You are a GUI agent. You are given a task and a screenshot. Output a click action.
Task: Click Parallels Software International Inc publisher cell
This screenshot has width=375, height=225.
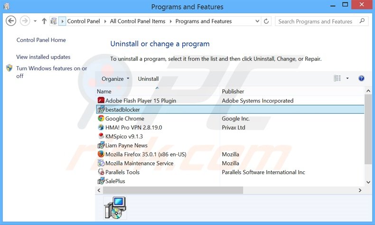pos(263,172)
